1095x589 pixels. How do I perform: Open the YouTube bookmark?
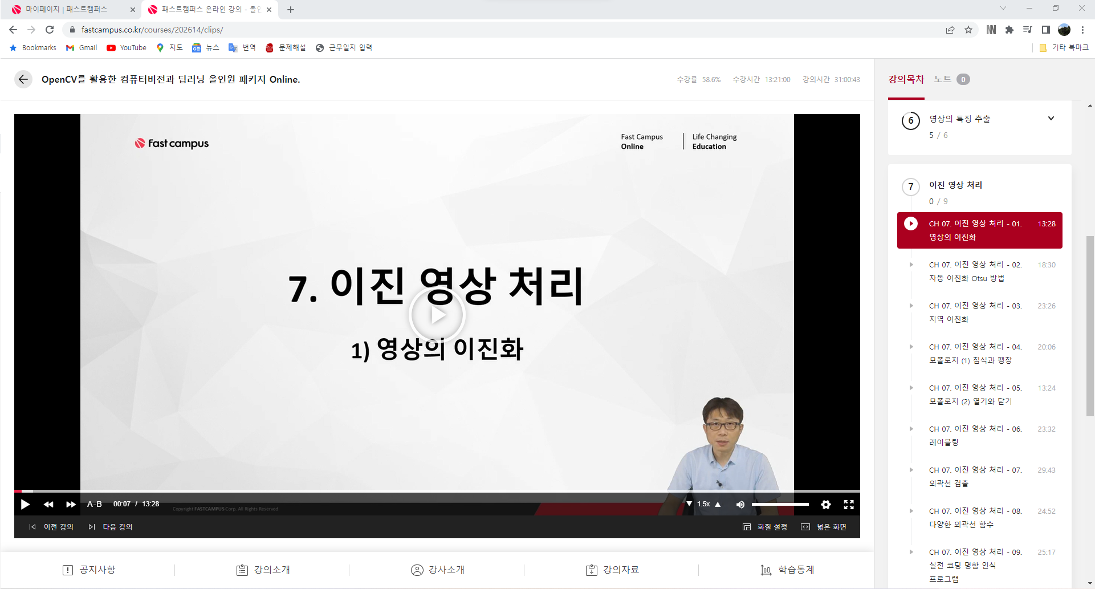pyautogui.click(x=127, y=48)
